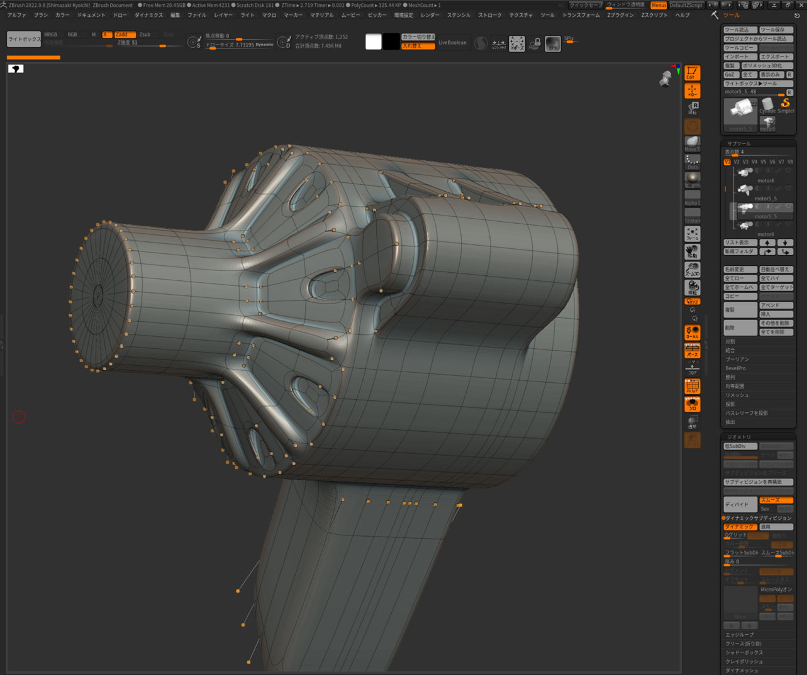This screenshot has width=807, height=675.
Task: Expand the Merge (結合) section
Action: tap(730, 351)
